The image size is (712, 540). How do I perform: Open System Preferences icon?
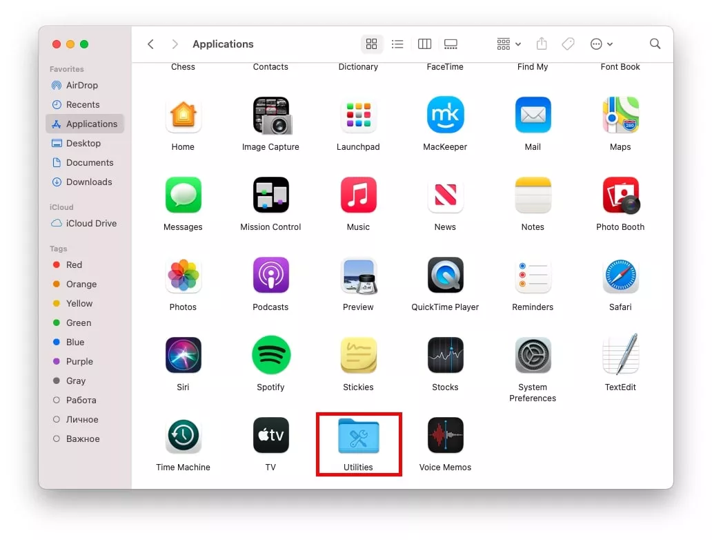[533, 356]
